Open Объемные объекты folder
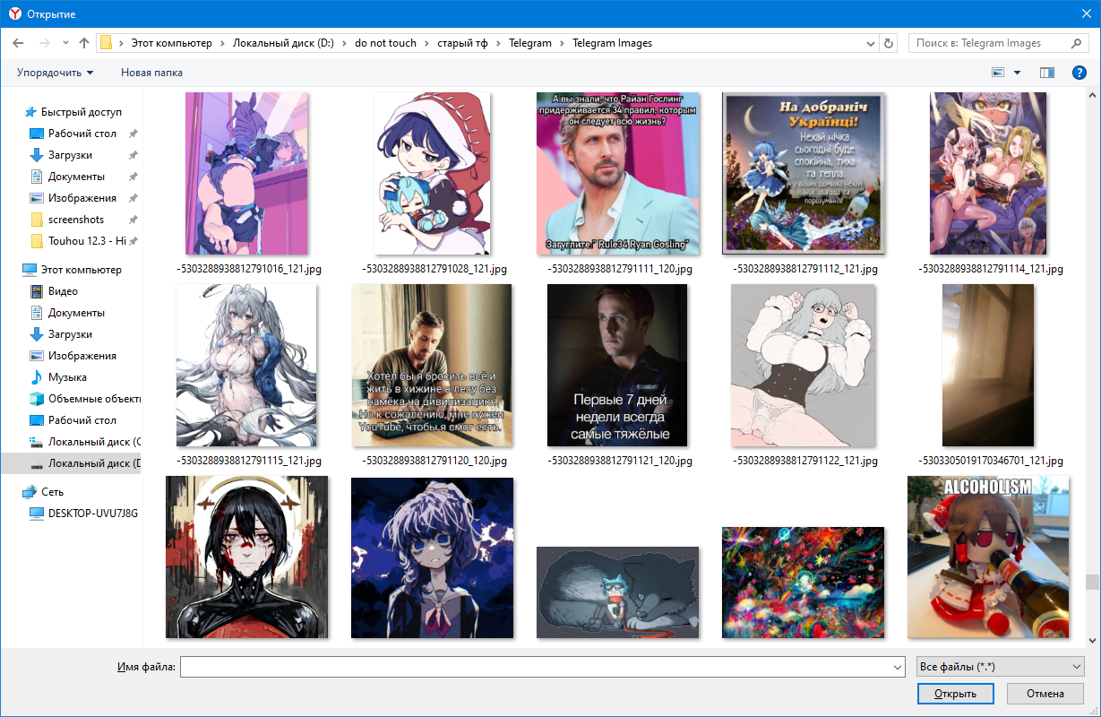The width and height of the screenshot is (1101, 717). pos(94,399)
